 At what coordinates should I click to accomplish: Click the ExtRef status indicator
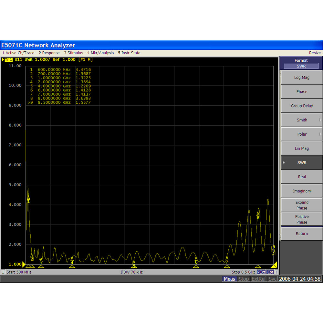point(259,279)
